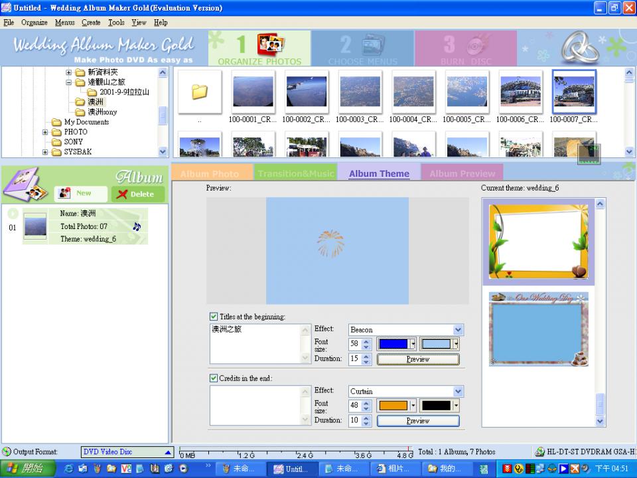This screenshot has width=637, height=478.
Task: Click the Windows Start button
Action: pyautogui.click(x=25, y=469)
